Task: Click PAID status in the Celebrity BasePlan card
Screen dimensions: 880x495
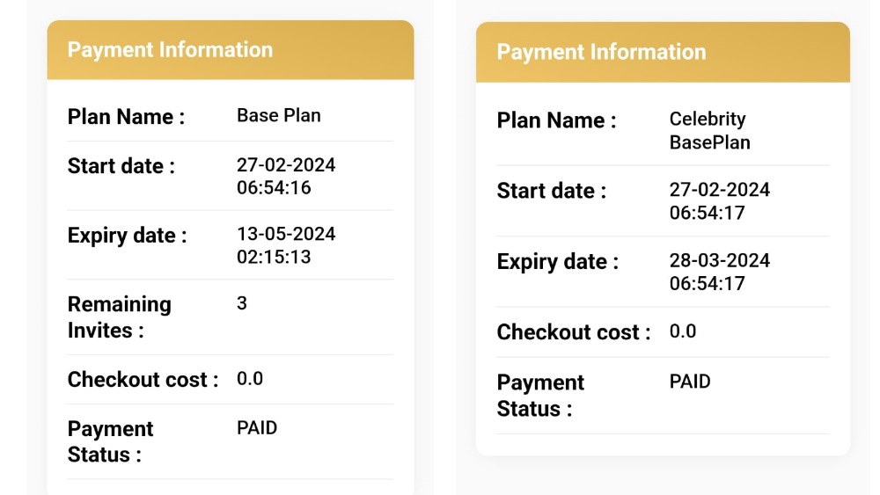Action: tap(690, 382)
